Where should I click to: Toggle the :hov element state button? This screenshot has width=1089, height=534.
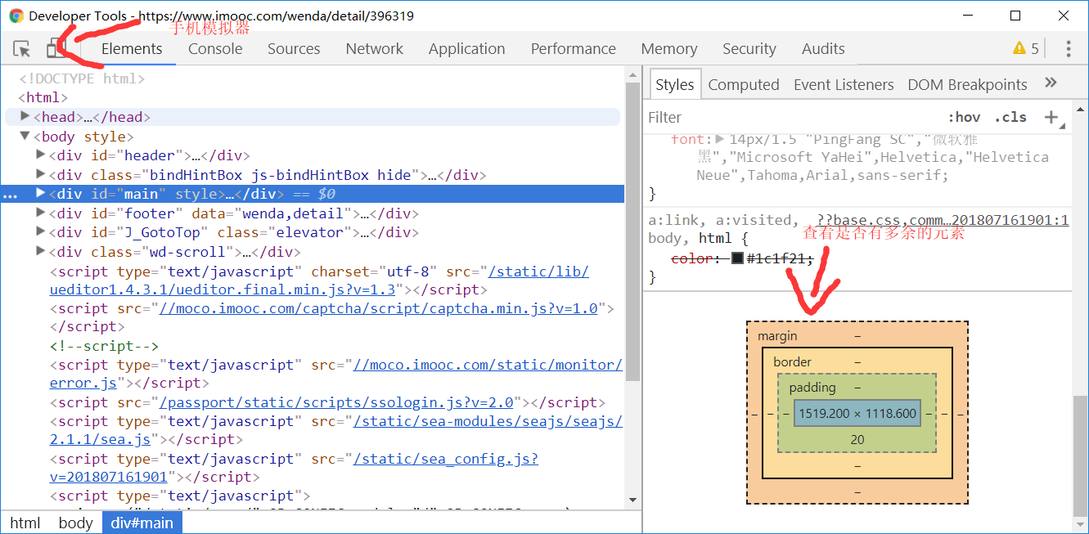pos(964,117)
